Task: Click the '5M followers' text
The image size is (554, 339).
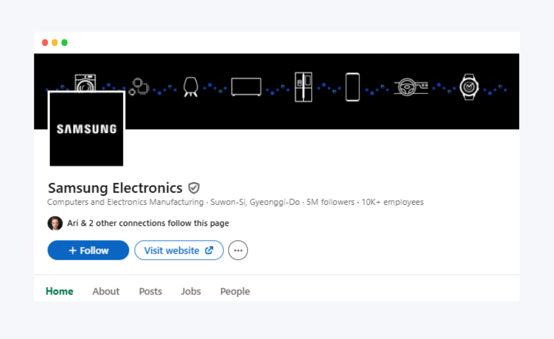Action: coord(330,202)
